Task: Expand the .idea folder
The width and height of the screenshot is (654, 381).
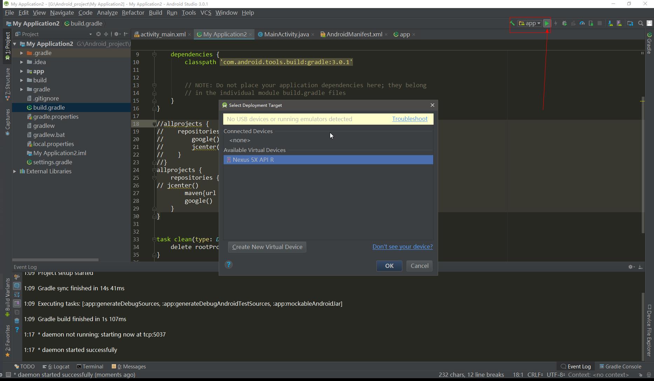Action: (x=22, y=62)
